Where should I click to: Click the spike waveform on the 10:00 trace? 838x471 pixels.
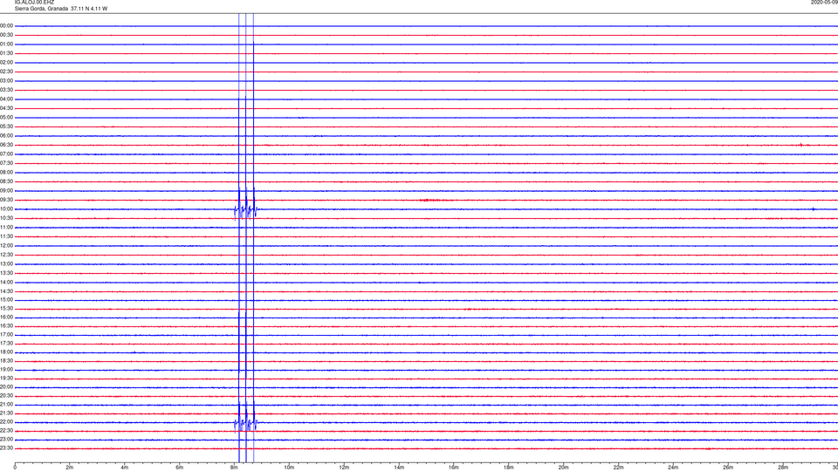[x=246, y=209]
